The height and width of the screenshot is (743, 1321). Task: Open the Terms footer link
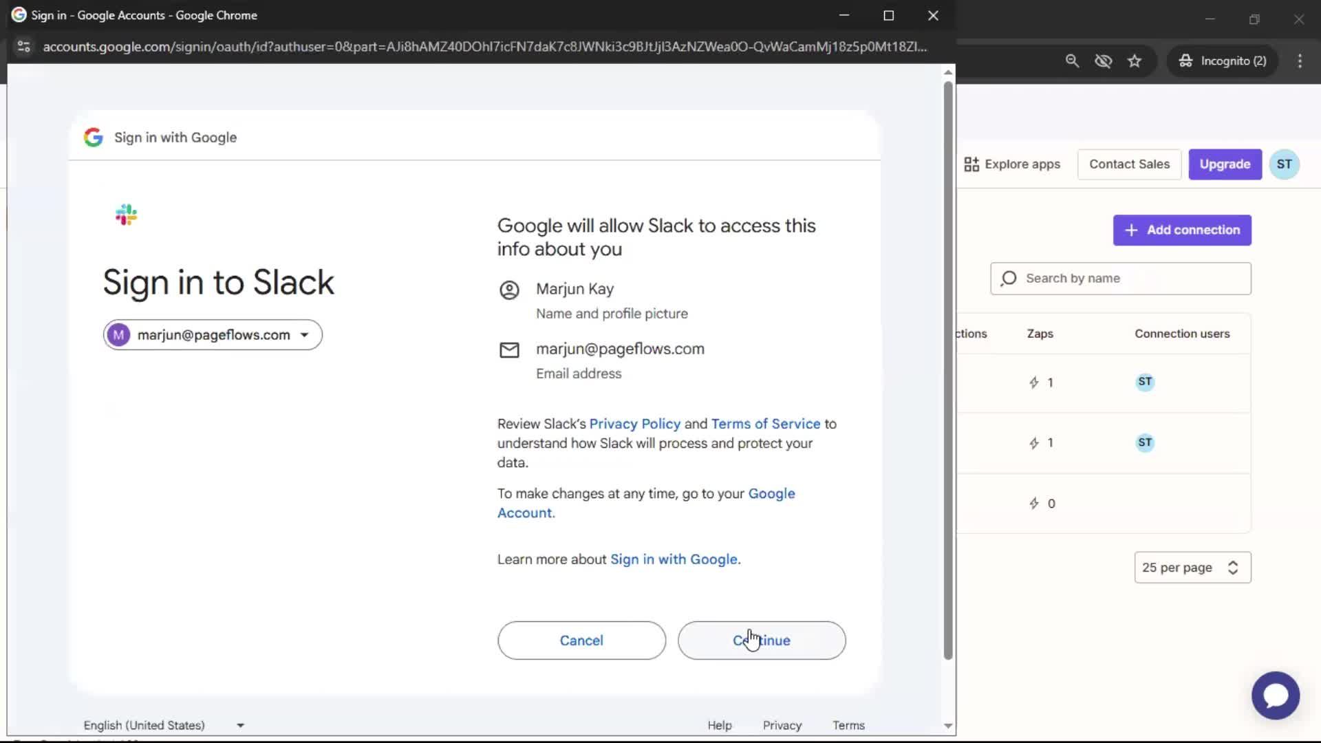pyautogui.click(x=848, y=725)
